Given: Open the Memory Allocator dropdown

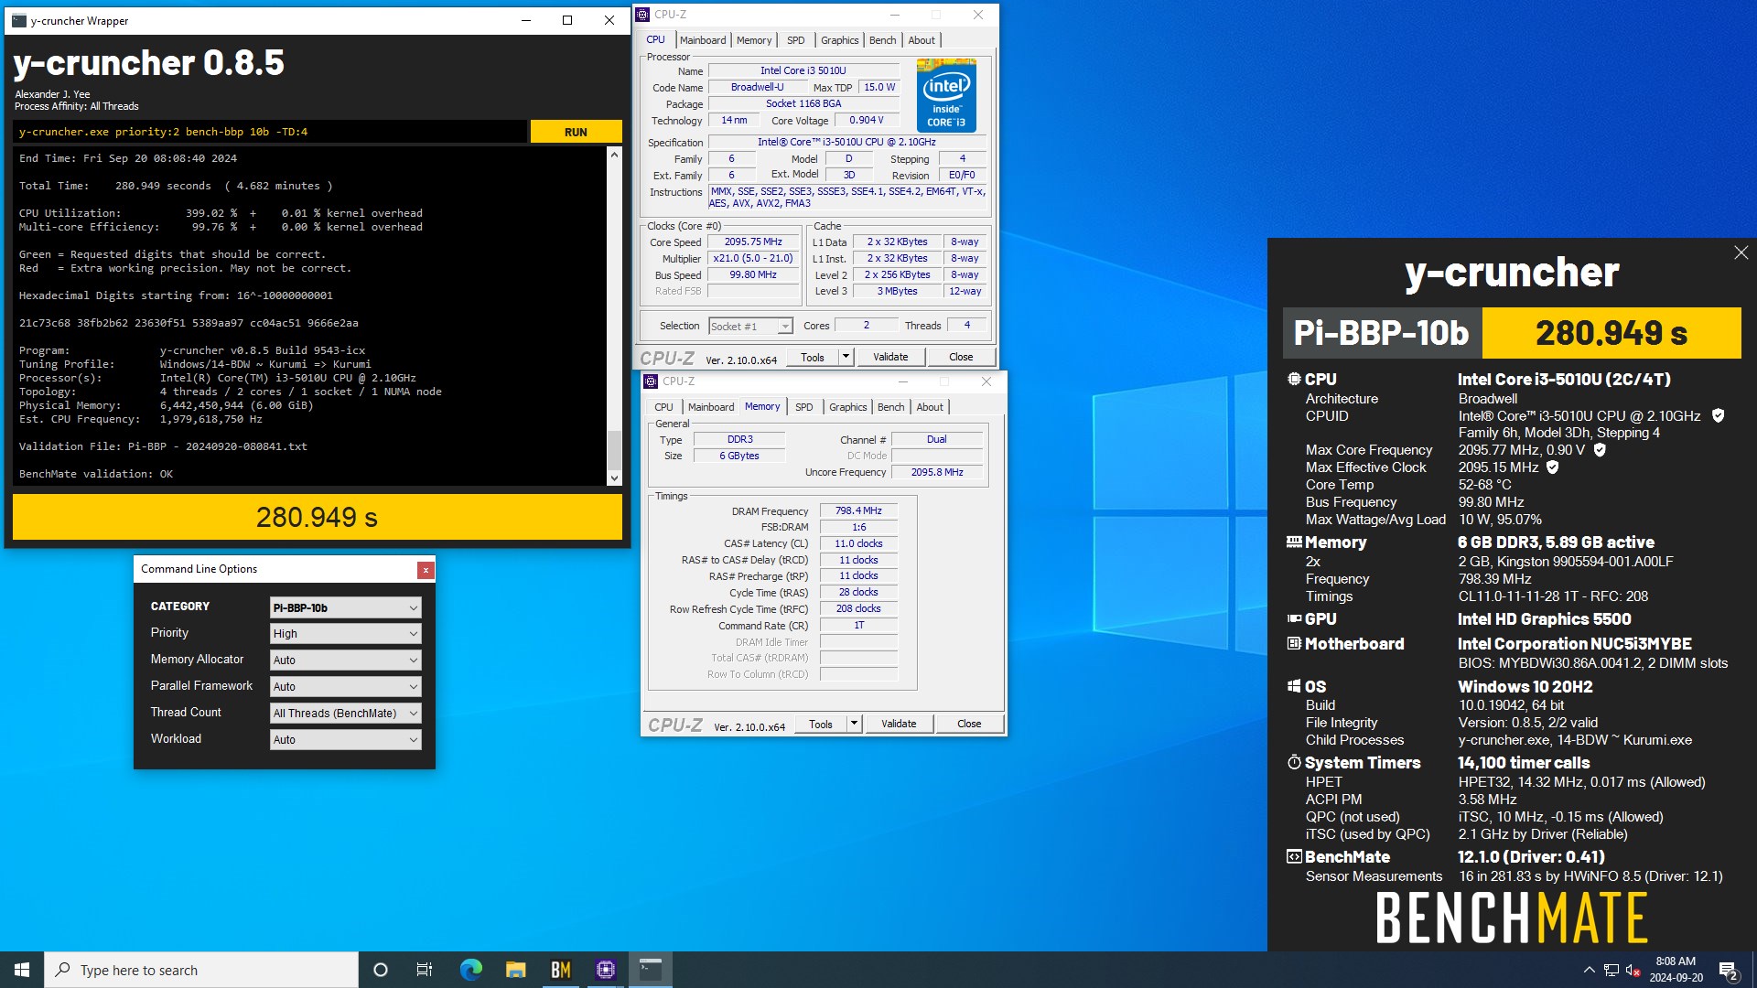Looking at the screenshot, I should click(x=345, y=660).
